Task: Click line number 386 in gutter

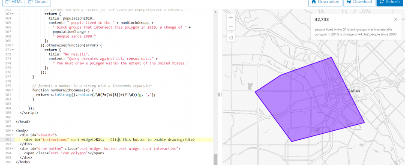Action: [x=8, y=117]
